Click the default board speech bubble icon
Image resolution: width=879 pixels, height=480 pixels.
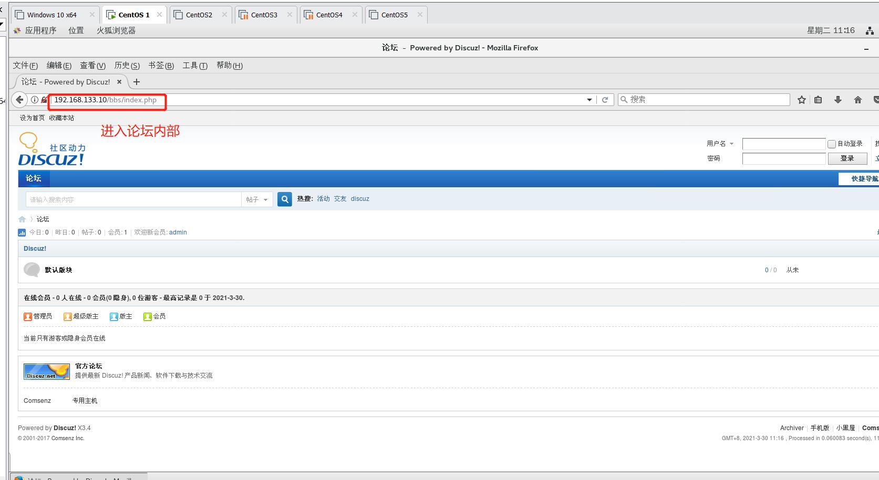pyautogui.click(x=32, y=270)
